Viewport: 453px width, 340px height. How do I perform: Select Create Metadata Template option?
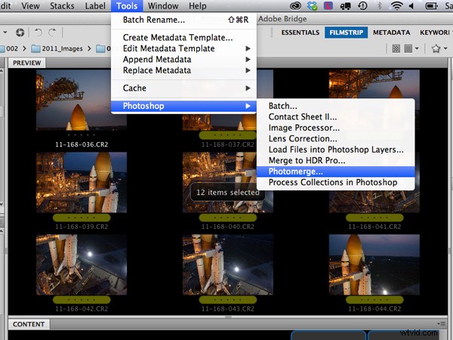point(183,37)
